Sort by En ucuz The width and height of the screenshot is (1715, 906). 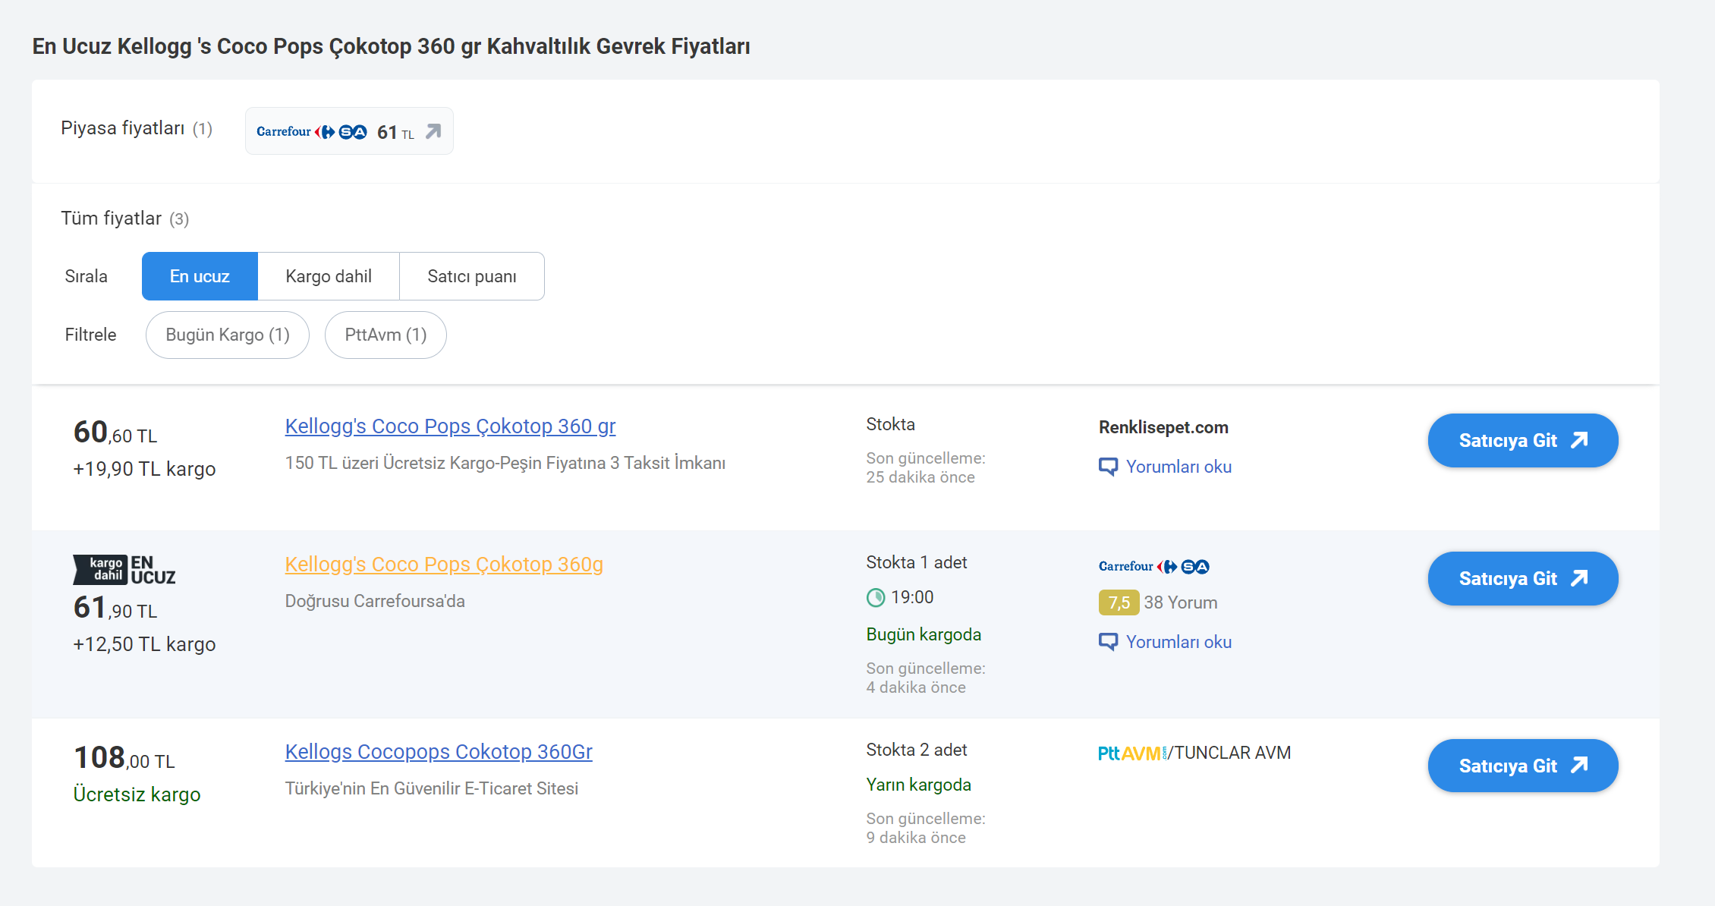pyautogui.click(x=200, y=276)
